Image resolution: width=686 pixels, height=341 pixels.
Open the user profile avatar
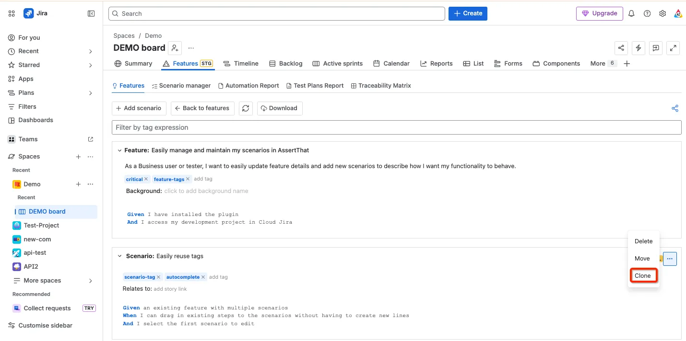[x=678, y=13]
